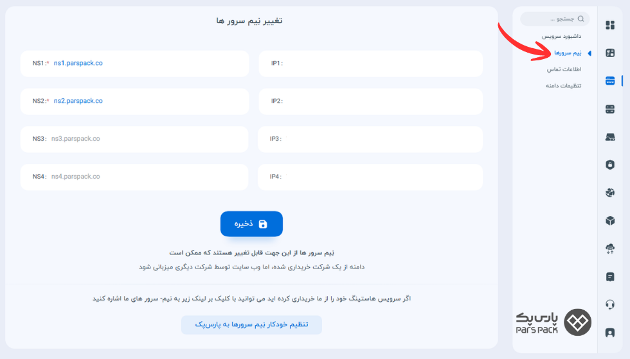Select the domain (www) icon in sidebar
The height and width of the screenshot is (359, 630).
tap(610, 81)
